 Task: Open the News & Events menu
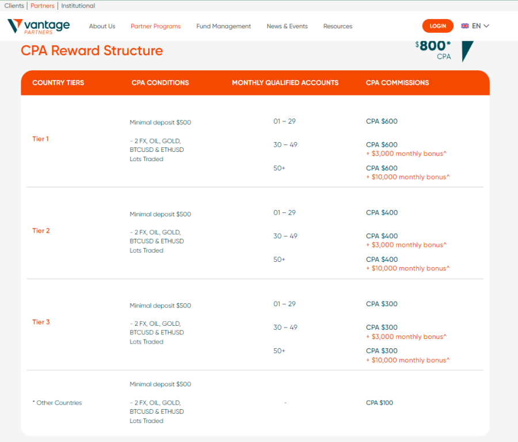(x=287, y=26)
